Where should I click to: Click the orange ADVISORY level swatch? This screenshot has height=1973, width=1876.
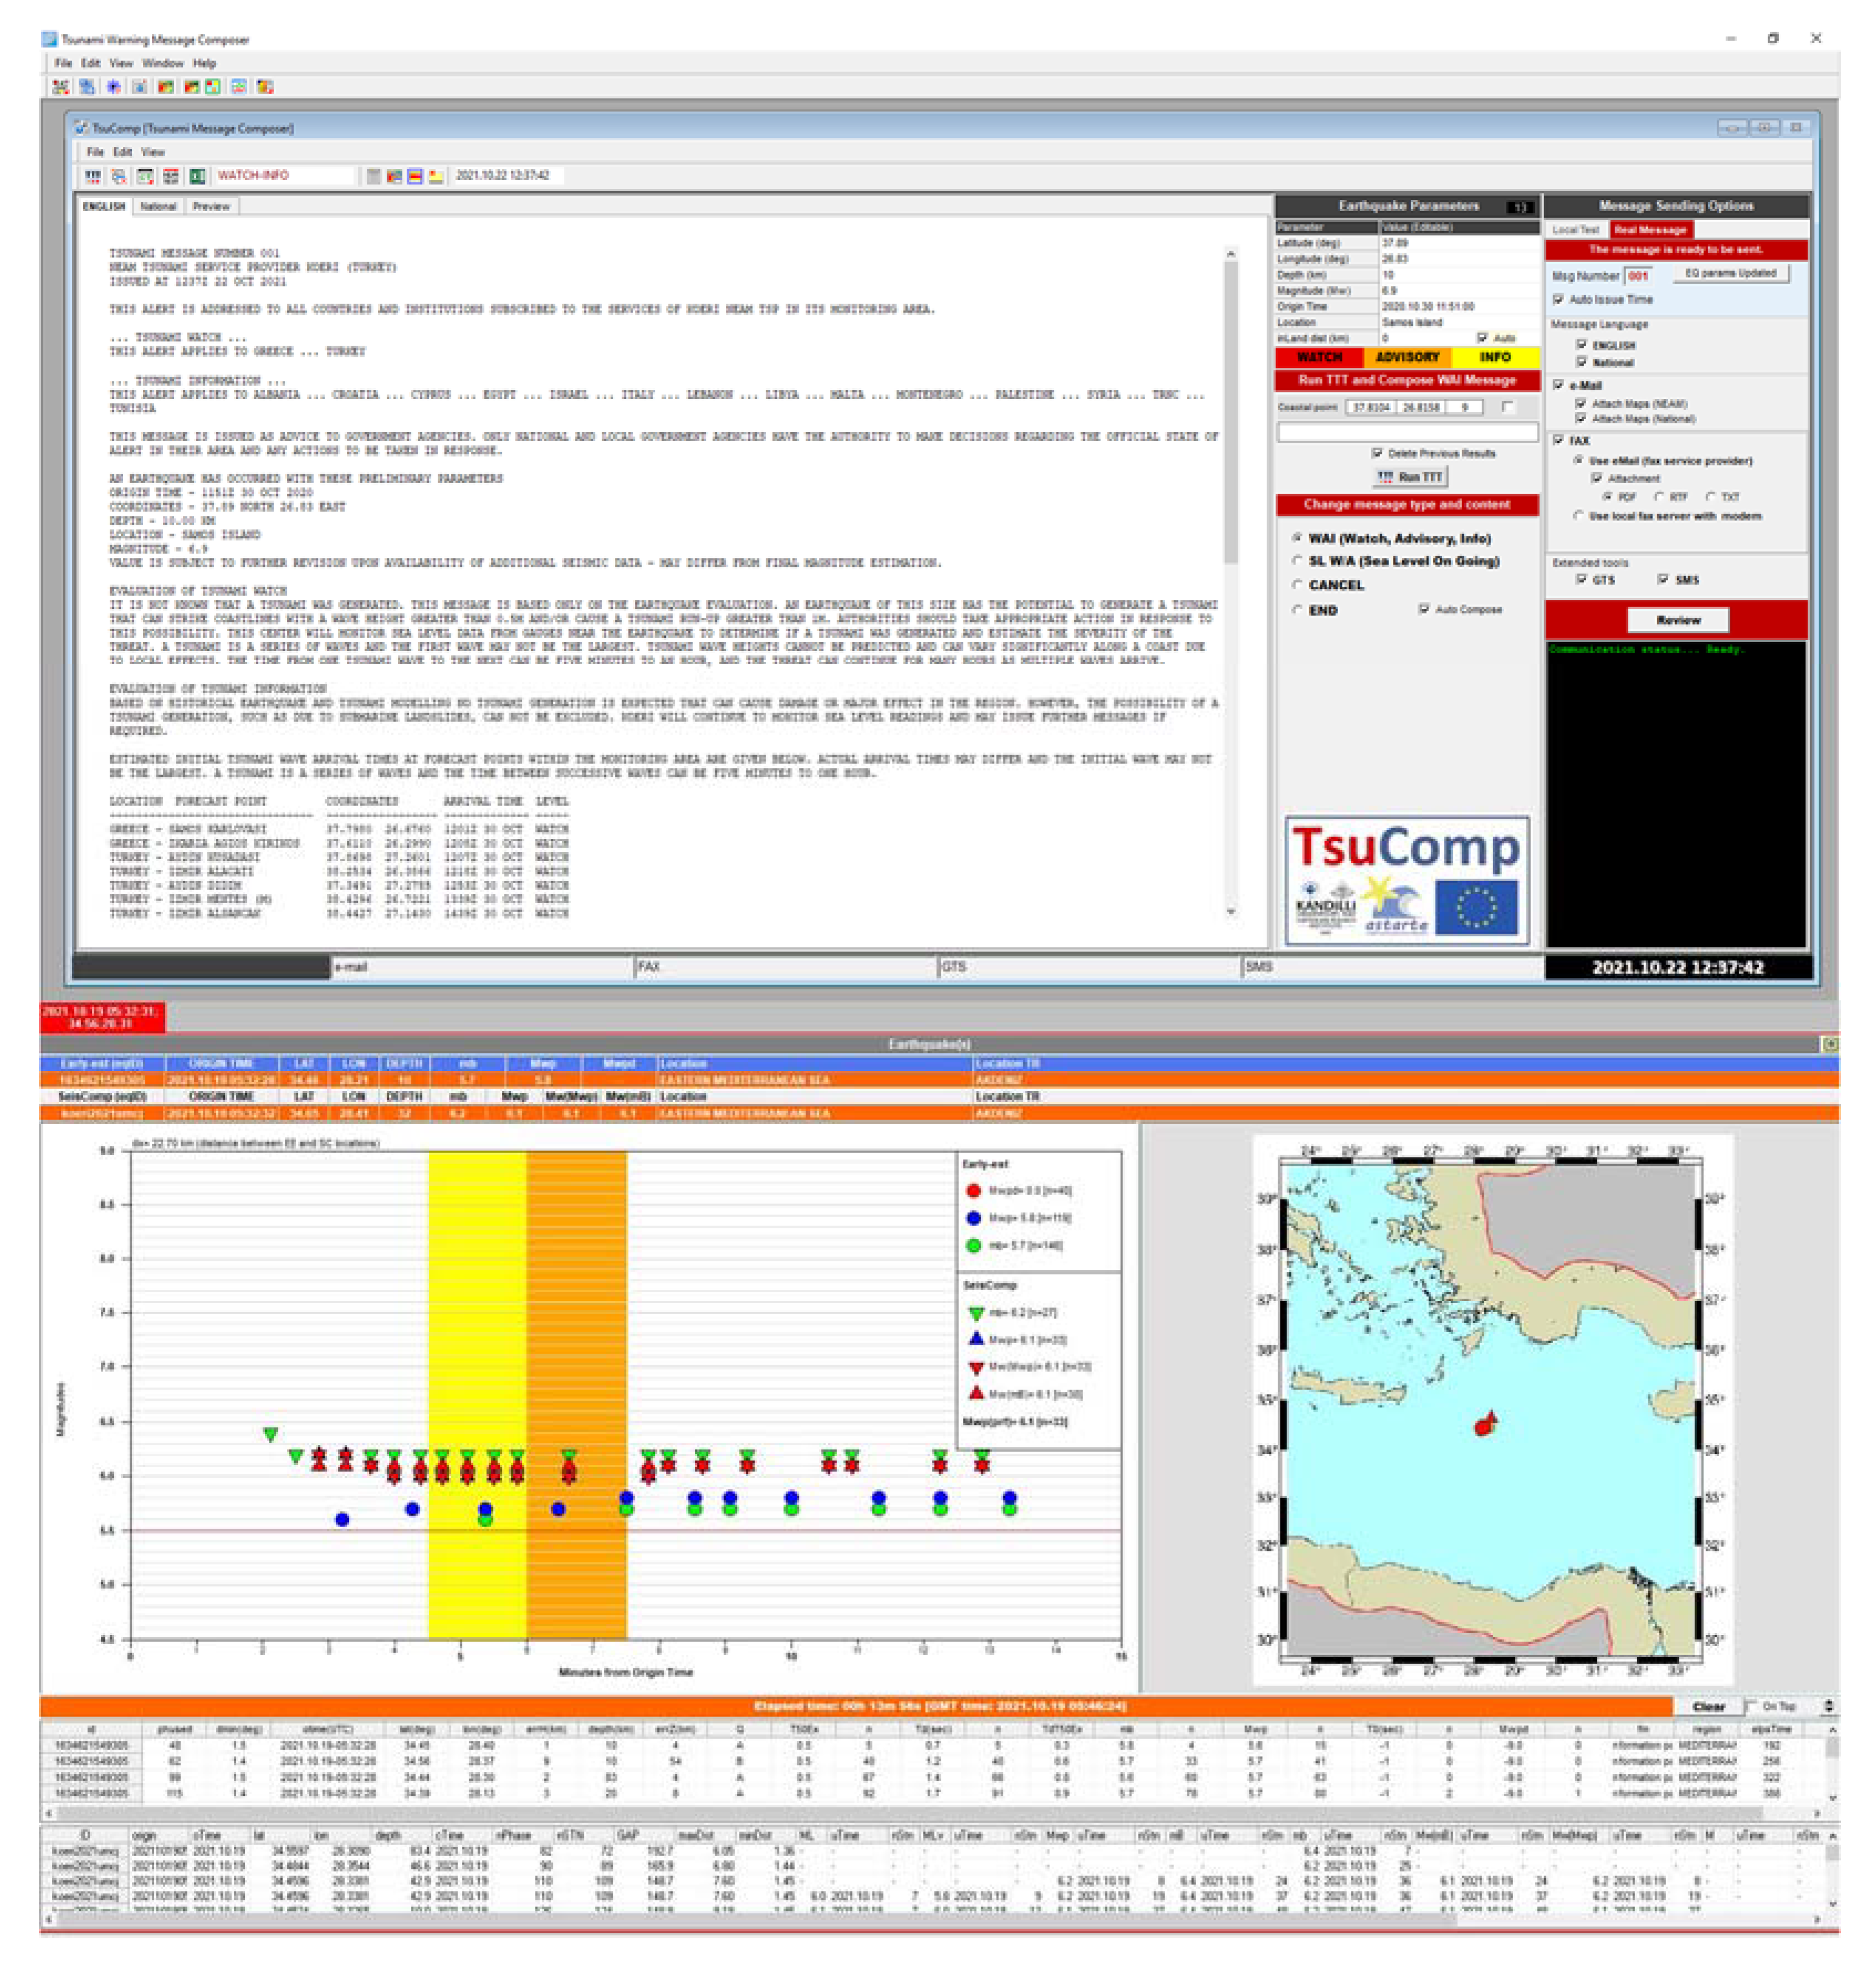coord(1406,357)
